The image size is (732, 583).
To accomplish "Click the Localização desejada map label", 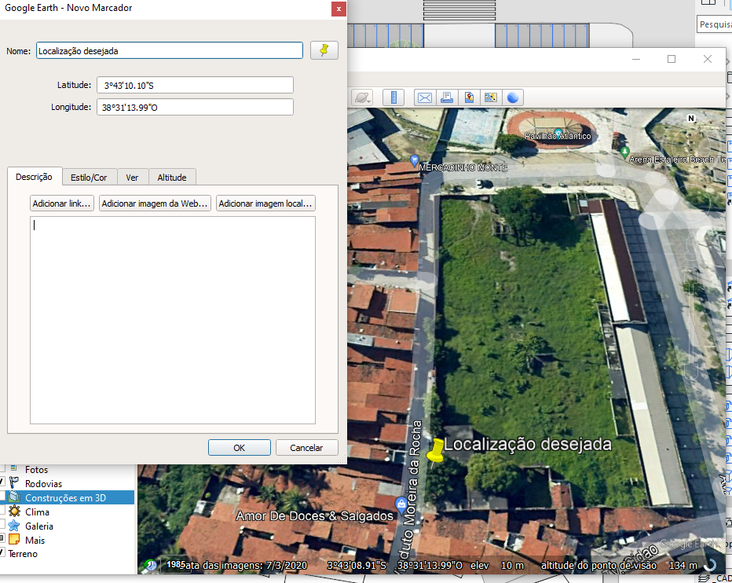I will point(528,444).
